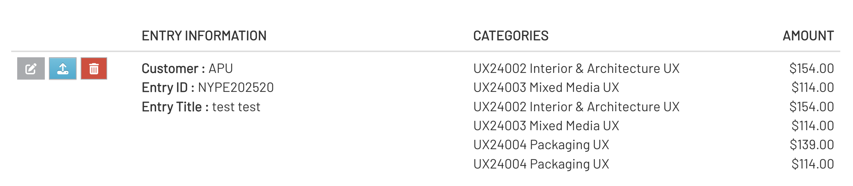Screen dimensions: 853x186
Task: Select the second UX24003 Mixed Media UX row
Action: pyautogui.click(x=546, y=126)
